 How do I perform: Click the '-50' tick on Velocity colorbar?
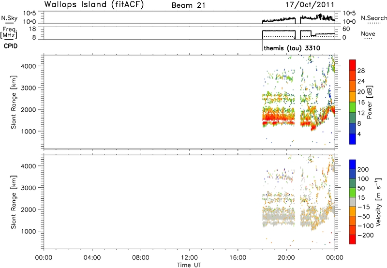click(364, 216)
